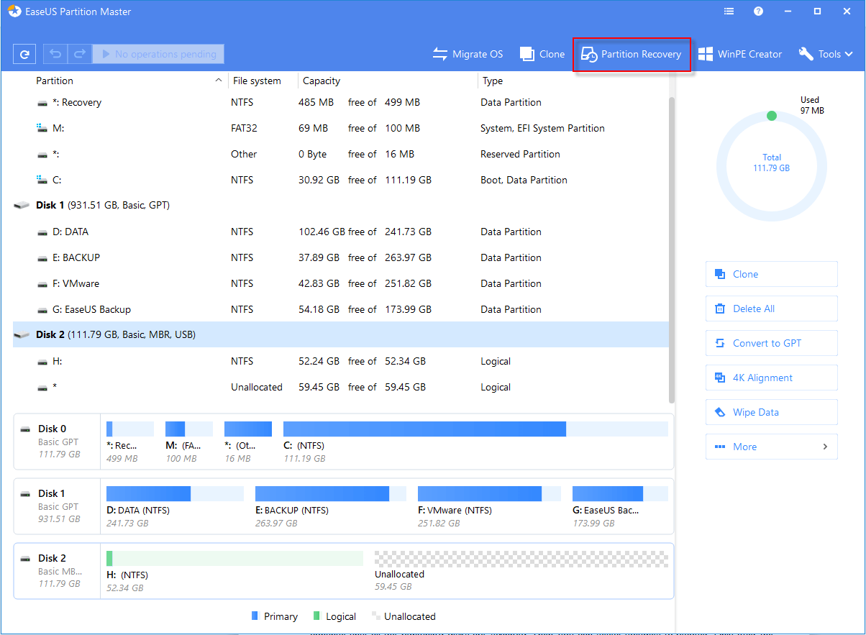Image resolution: width=866 pixels, height=635 pixels.
Task: Click the No operations pending button
Action: click(158, 54)
